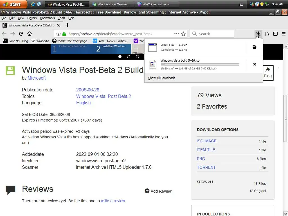This screenshot has height=216, width=288.
Task: Click SHOW ALL download files
Action: click(205, 182)
